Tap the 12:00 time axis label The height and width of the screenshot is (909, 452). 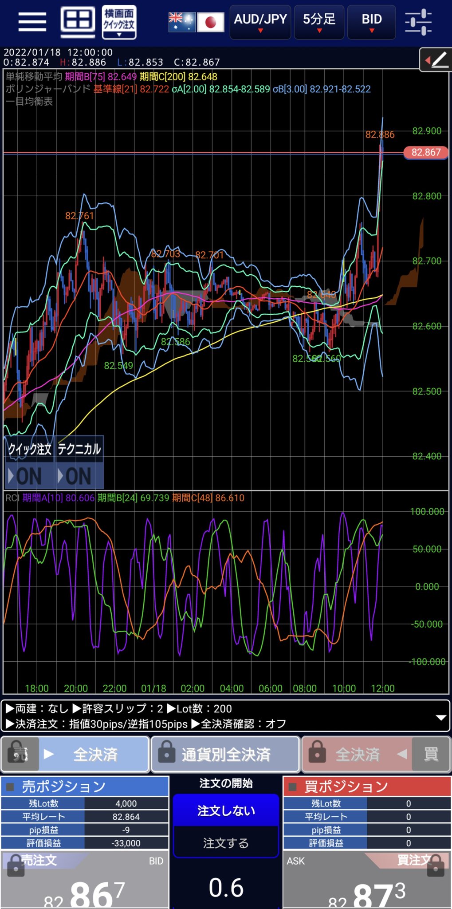pos(382,688)
